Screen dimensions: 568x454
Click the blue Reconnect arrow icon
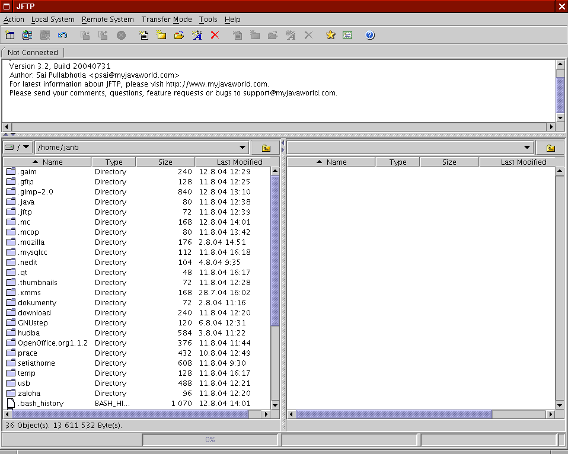(x=62, y=35)
